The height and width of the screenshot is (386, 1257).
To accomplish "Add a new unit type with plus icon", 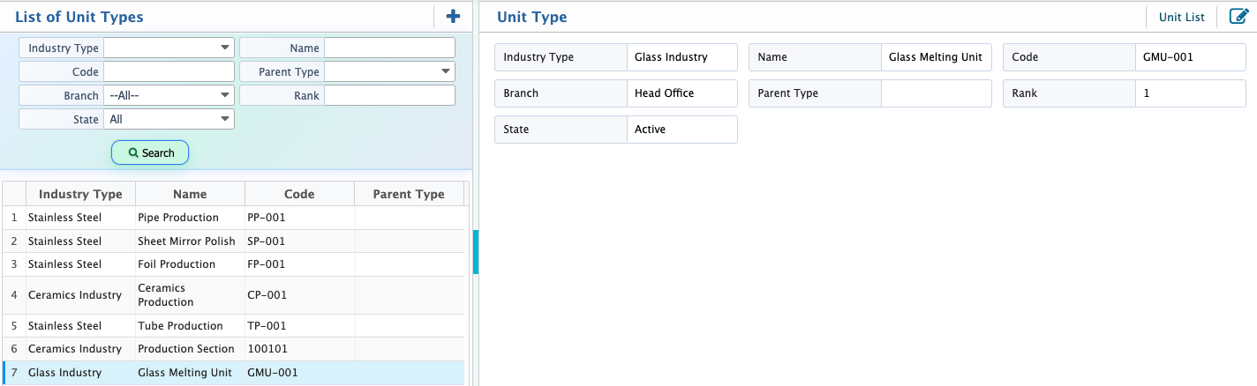I will [x=453, y=16].
